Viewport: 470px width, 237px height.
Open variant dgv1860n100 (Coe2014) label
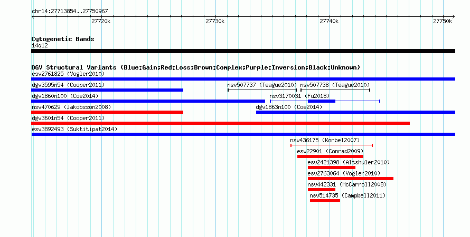pos(65,96)
